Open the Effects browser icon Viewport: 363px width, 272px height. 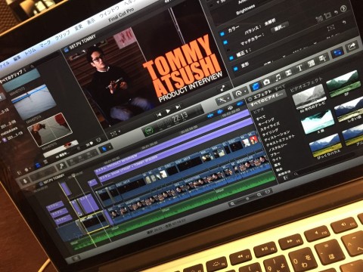(x=256, y=86)
